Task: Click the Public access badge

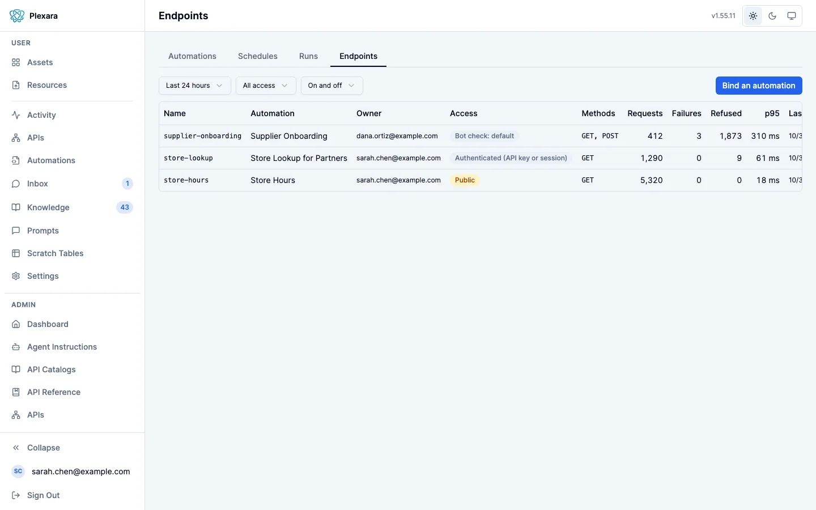Action: coord(465,180)
